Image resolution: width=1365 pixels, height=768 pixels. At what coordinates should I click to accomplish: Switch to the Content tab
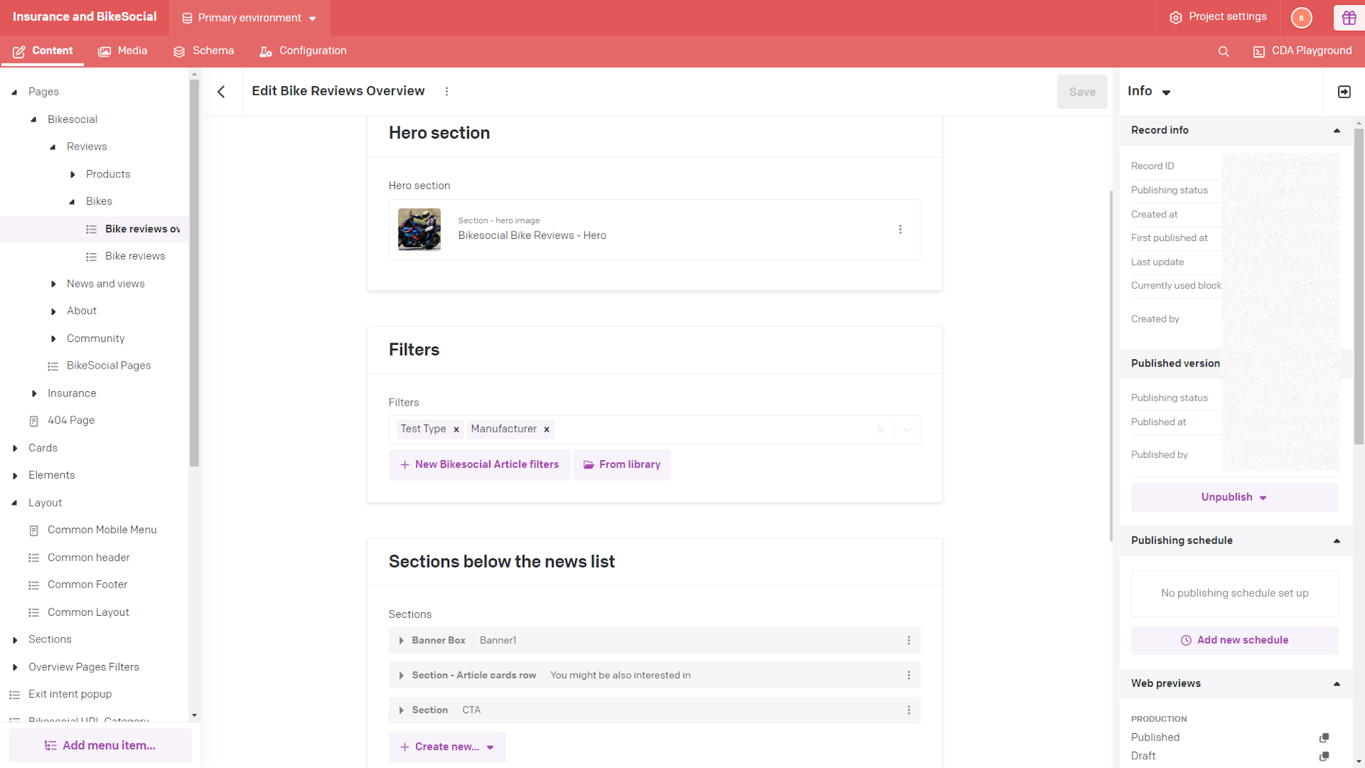pyautogui.click(x=42, y=51)
